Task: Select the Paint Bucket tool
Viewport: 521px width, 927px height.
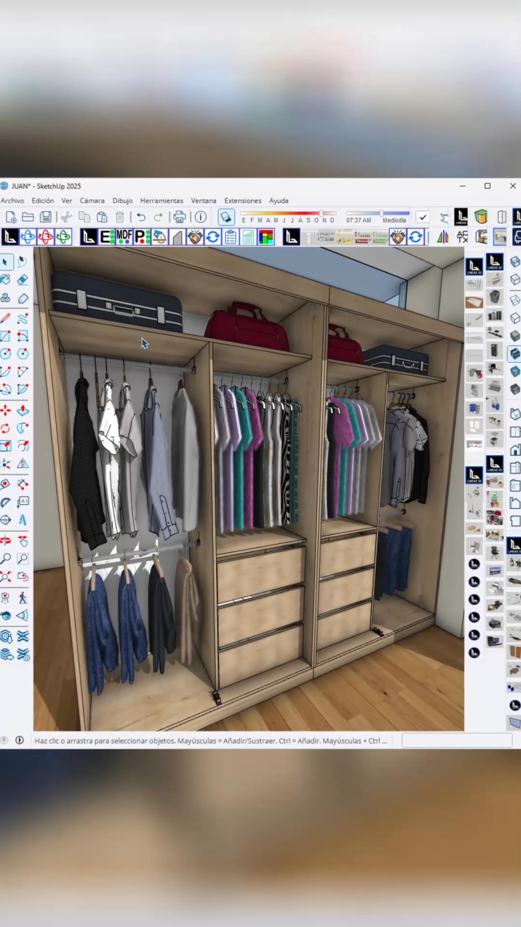Action: (5, 280)
